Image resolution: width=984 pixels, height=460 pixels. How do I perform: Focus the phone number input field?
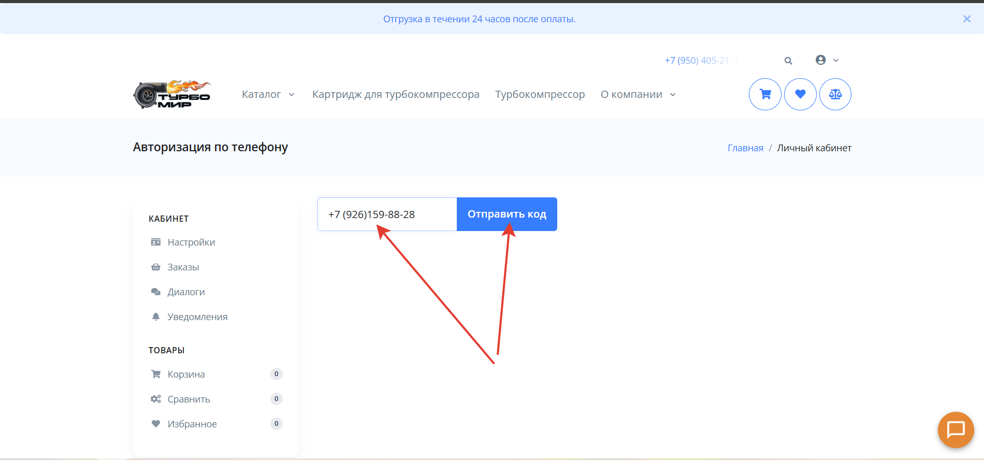tap(387, 214)
